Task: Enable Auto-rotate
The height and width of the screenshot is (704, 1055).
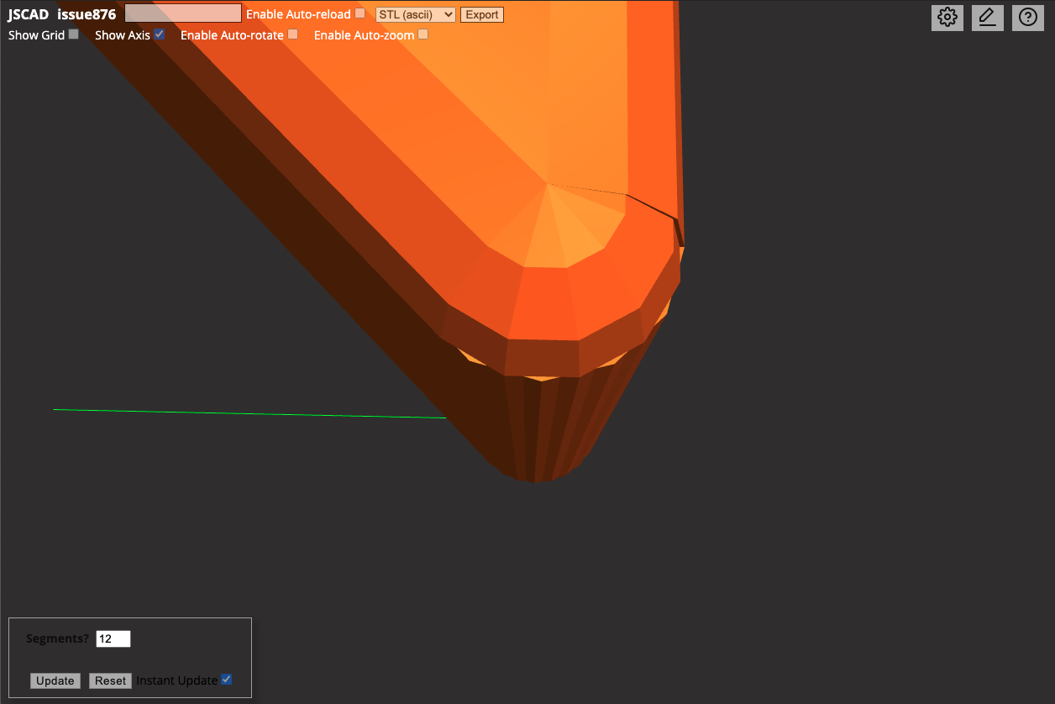Action: pos(292,34)
